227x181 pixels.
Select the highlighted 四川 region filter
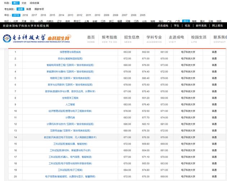pos(186,21)
